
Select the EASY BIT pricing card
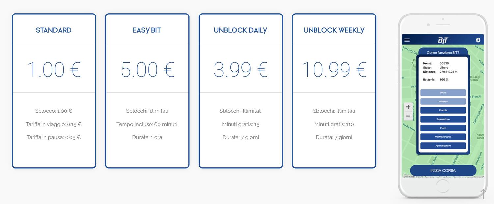147,91
